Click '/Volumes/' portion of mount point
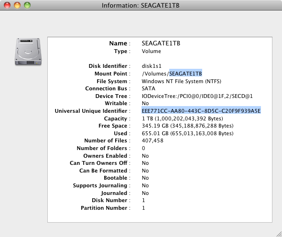This screenshot has height=237, width=282. click(155, 74)
